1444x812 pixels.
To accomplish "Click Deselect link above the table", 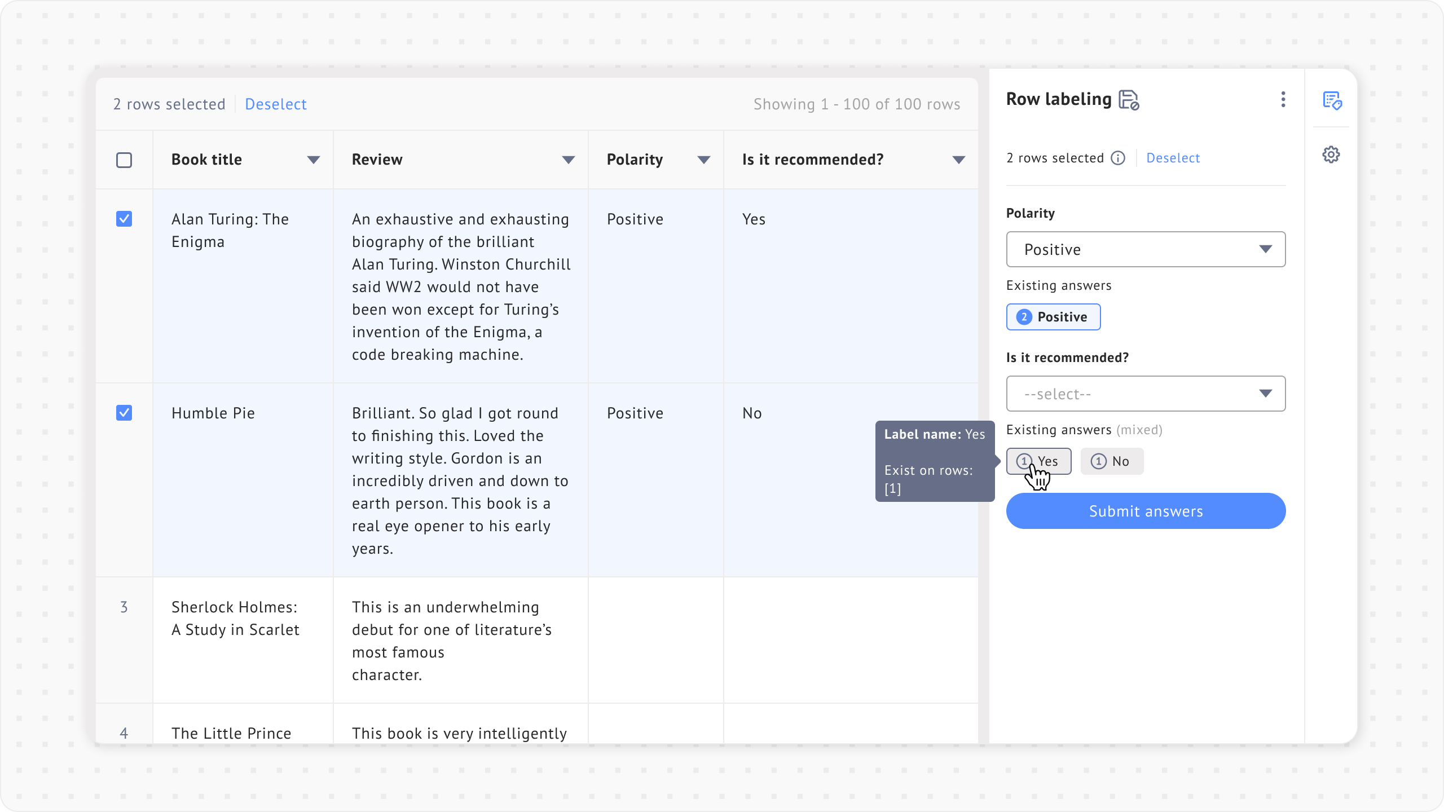I will click(x=276, y=104).
